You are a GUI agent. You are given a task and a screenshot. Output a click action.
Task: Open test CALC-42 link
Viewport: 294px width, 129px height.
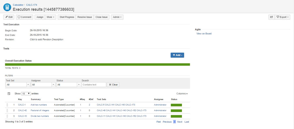[x=22, y=110]
